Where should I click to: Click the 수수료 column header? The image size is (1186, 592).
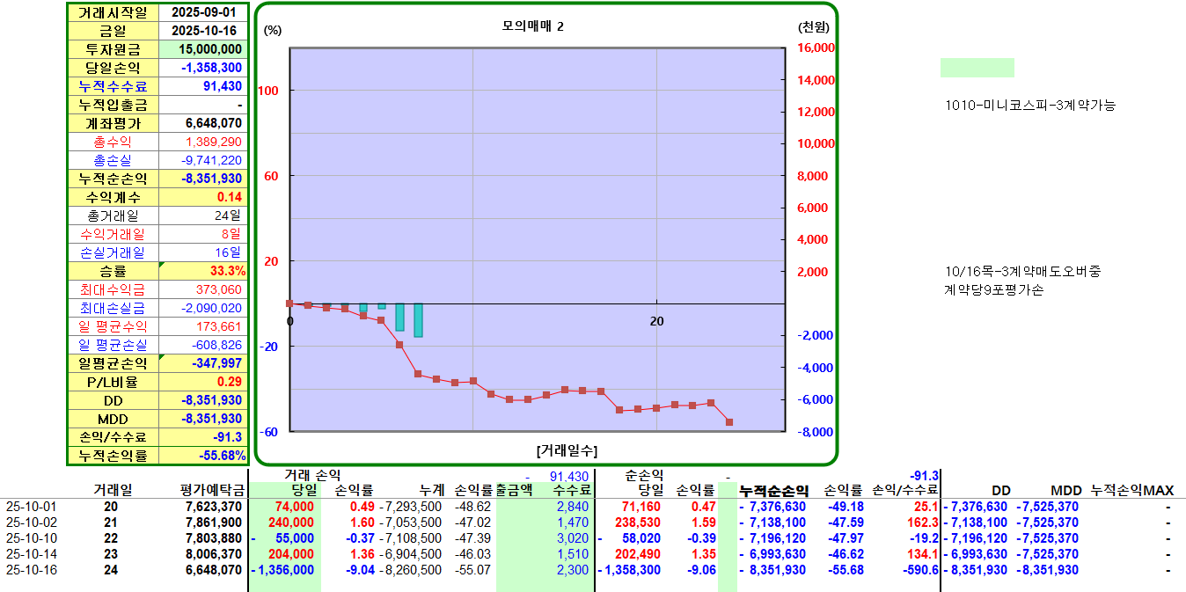(x=570, y=491)
